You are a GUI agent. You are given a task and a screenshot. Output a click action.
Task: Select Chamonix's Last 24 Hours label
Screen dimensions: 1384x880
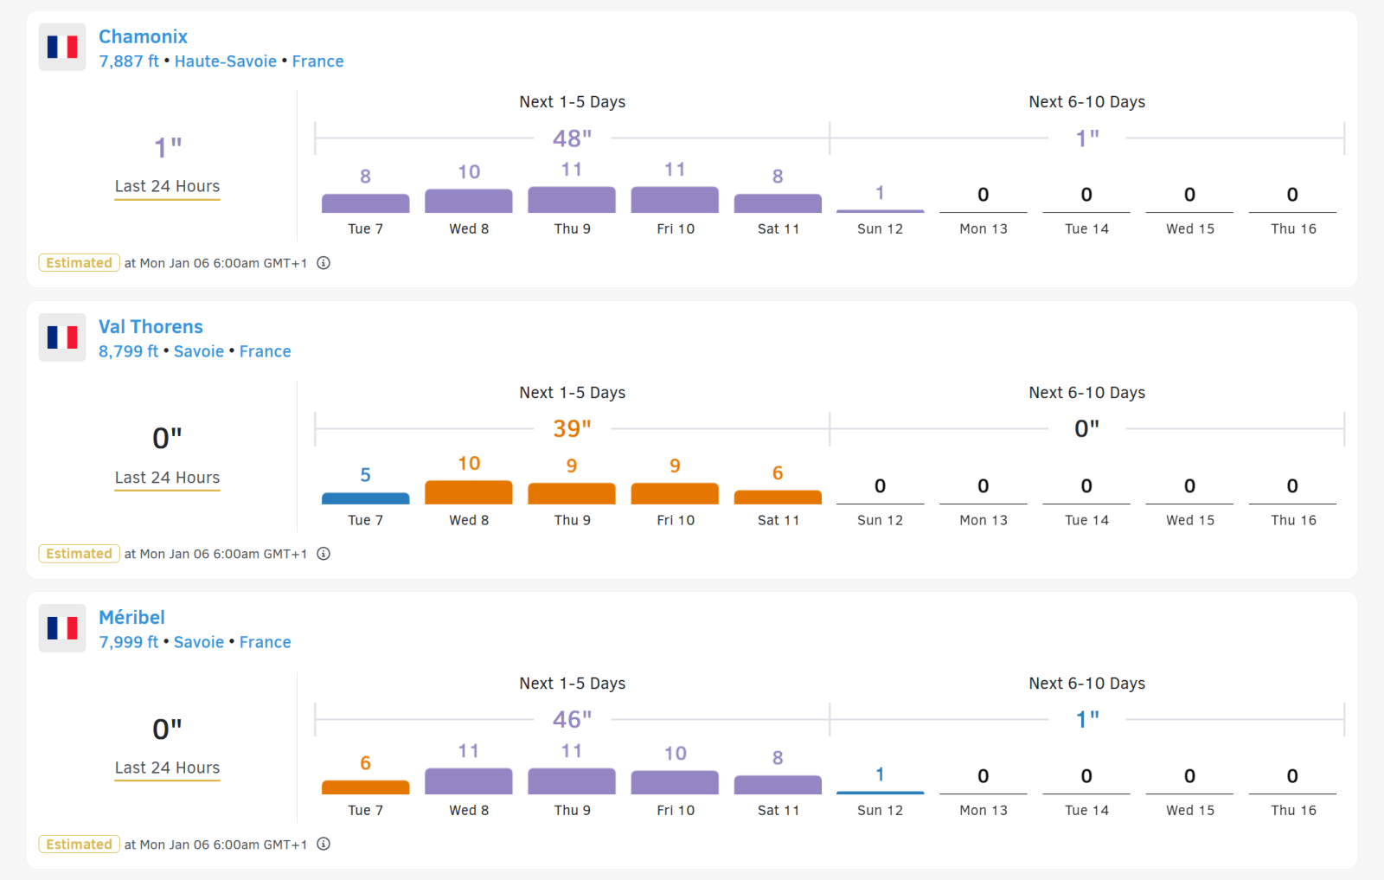[167, 187]
